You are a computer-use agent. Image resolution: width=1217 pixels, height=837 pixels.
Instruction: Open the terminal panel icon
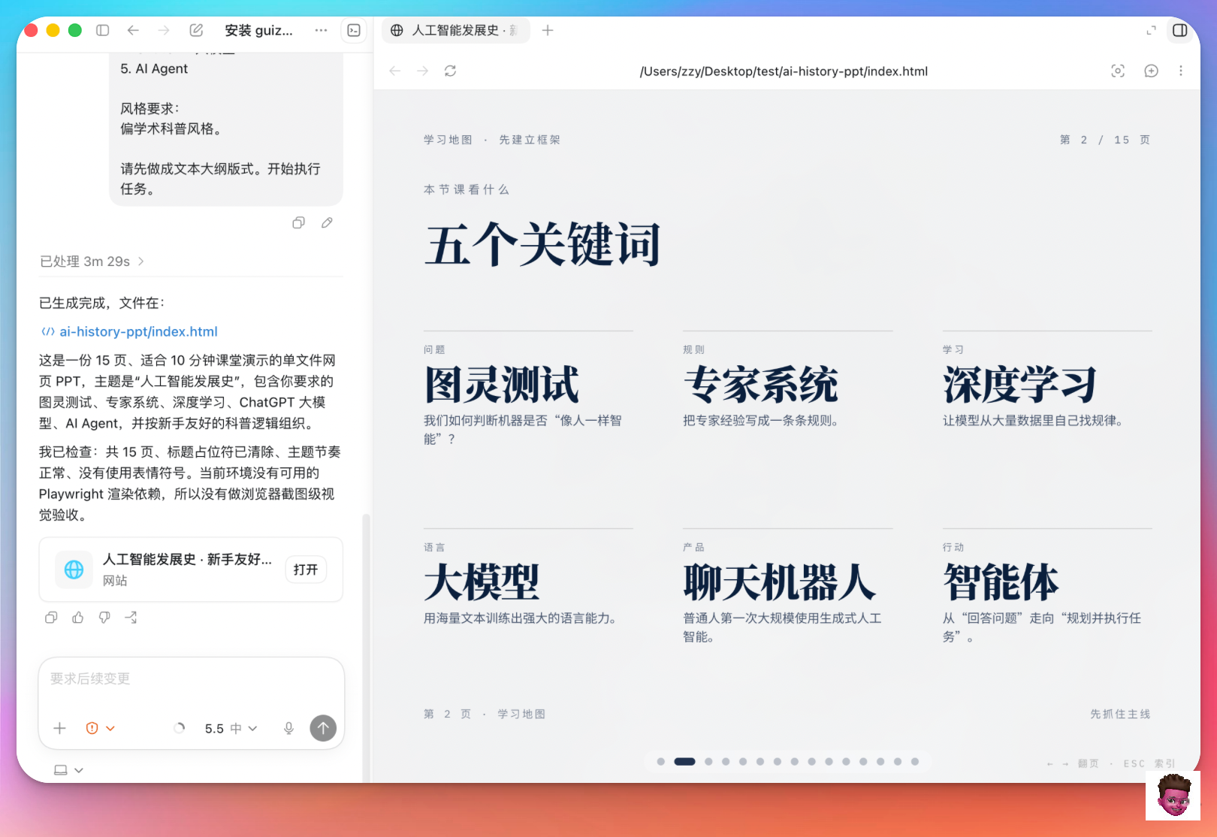(354, 30)
